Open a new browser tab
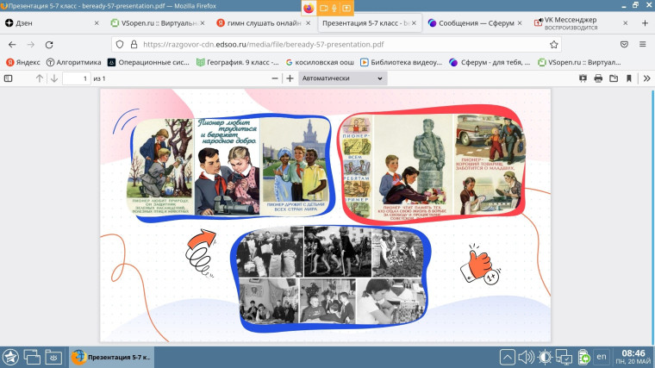Image resolution: width=655 pixels, height=368 pixels. tap(645, 23)
